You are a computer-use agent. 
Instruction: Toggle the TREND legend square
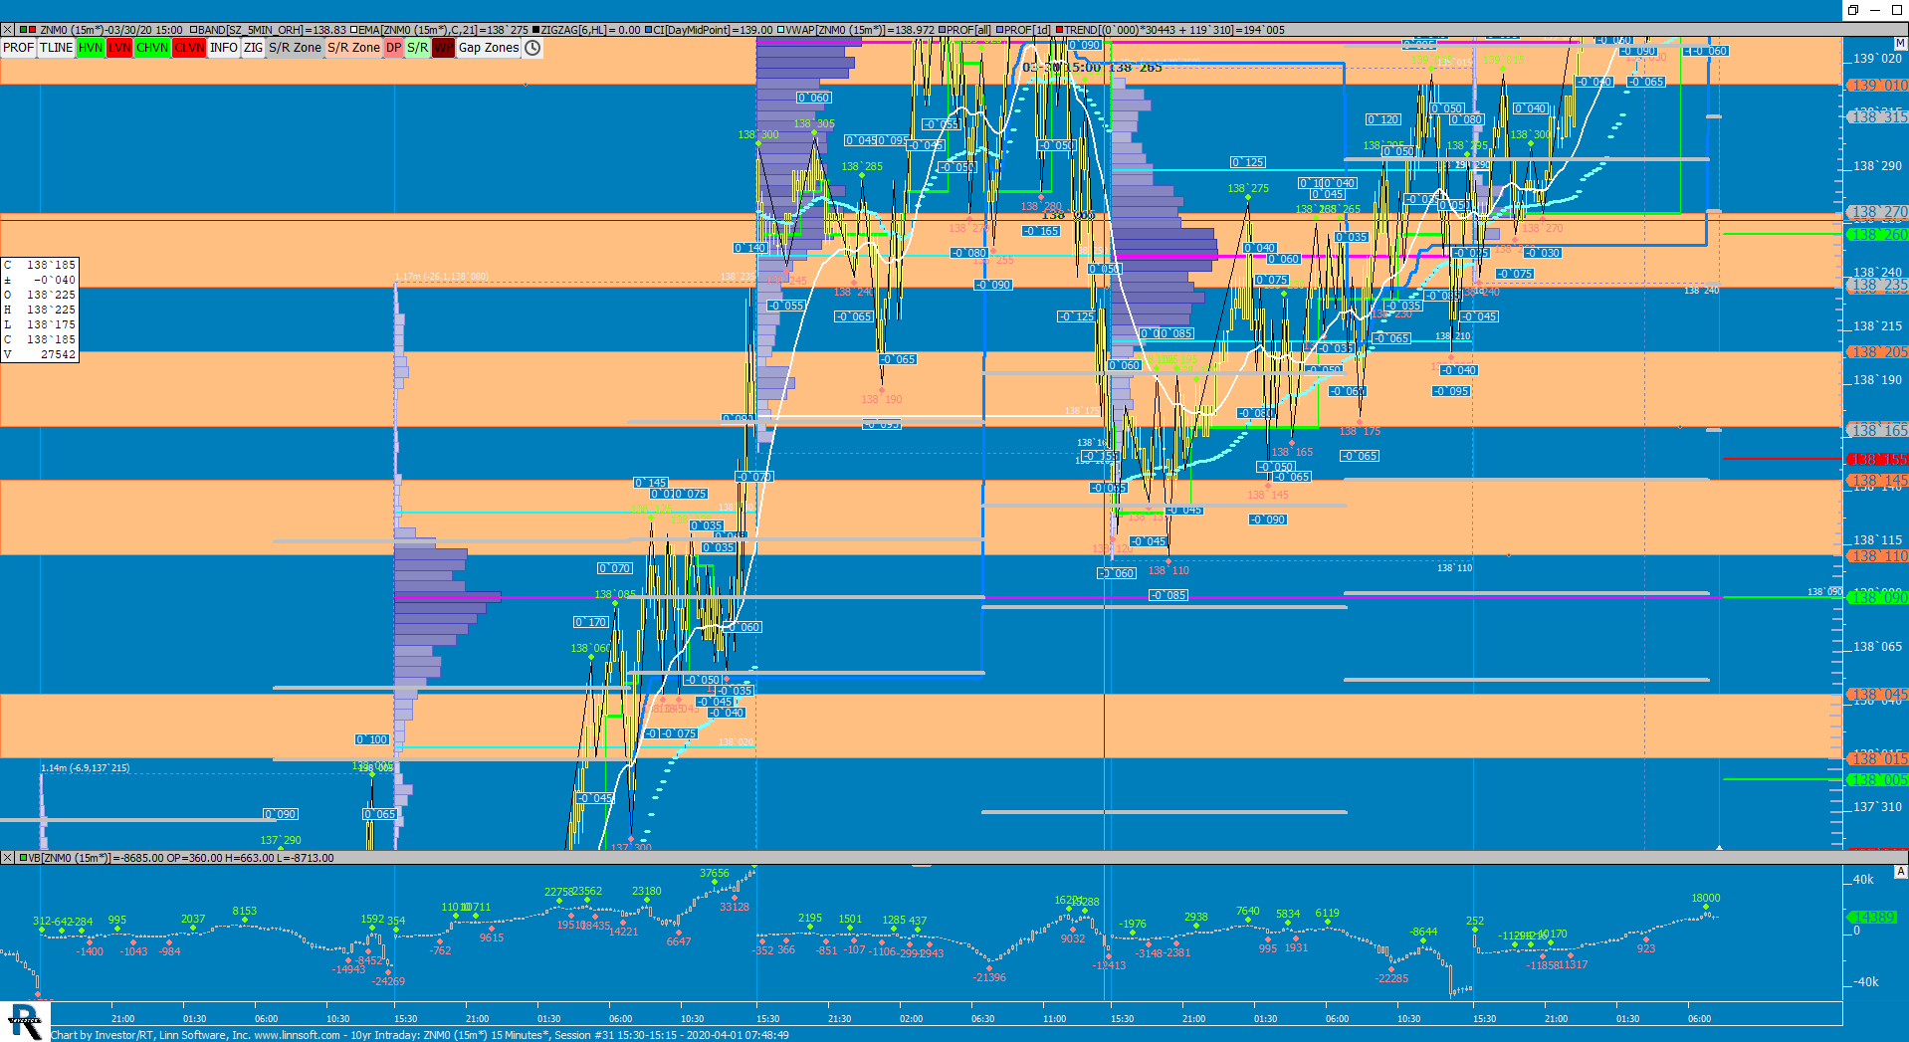tap(1059, 30)
